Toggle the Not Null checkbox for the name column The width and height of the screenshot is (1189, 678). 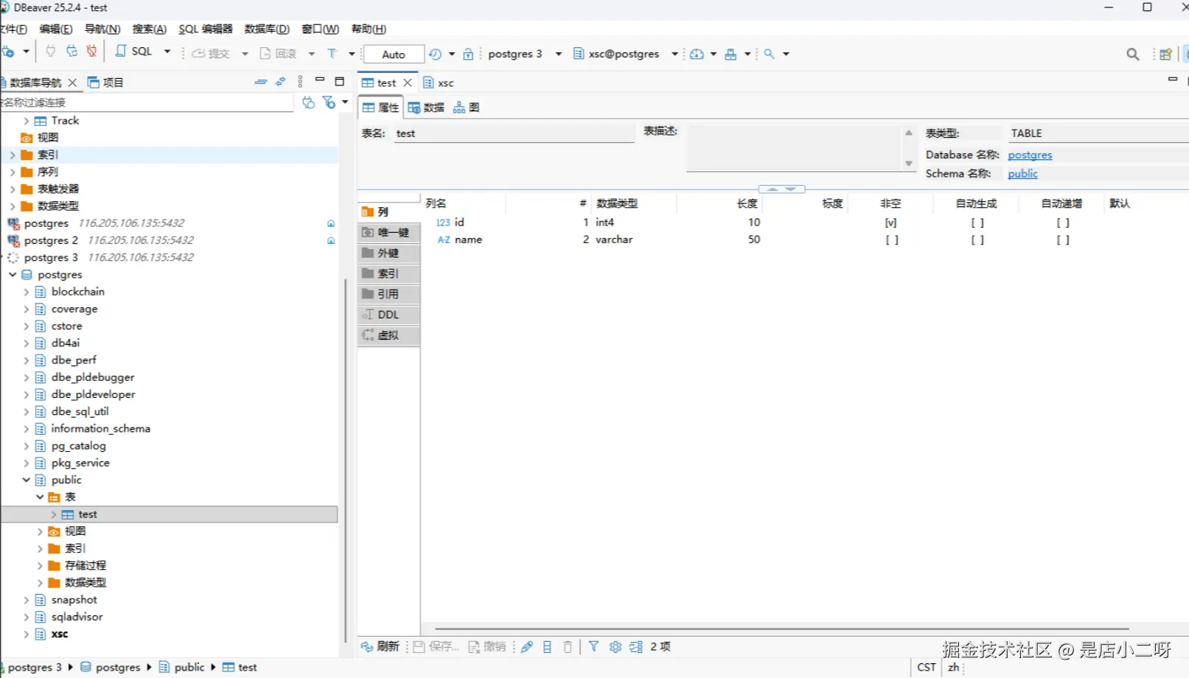tap(892, 240)
